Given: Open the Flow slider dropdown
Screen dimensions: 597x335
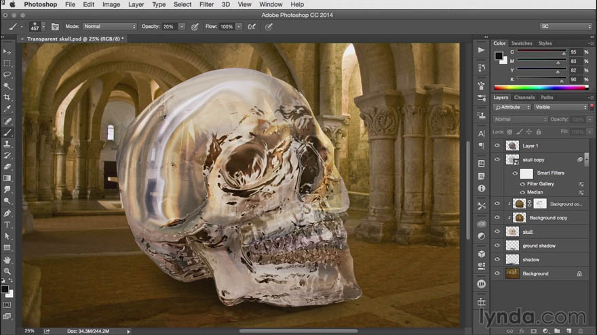Looking at the screenshot, I should pos(239,26).
